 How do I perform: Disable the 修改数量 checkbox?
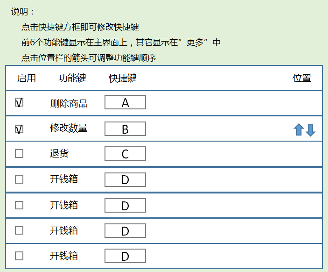point(19,129)
